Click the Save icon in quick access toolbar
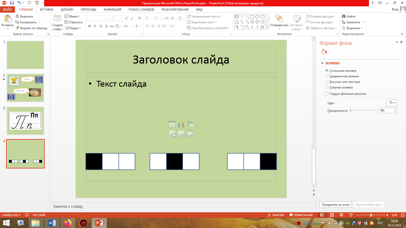The height and width of the screenshot is (228, 406). pyautogui.click(x=12, y=3)
